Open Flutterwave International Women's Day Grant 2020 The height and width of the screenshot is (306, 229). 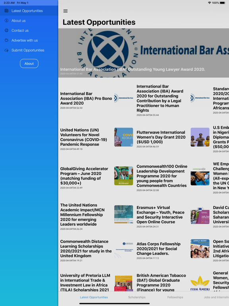(x=161, y=137)
